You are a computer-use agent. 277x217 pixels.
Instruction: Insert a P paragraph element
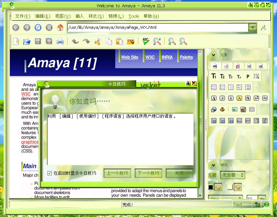pyautogui.click(x=248, y=77)
